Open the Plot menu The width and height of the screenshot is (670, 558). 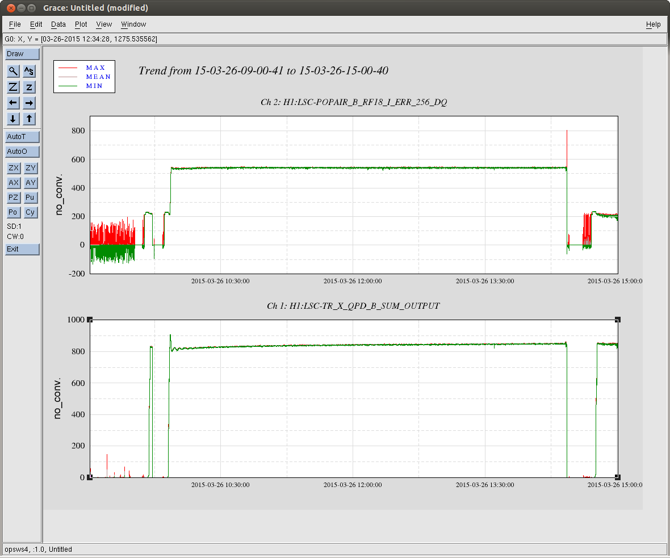tap(81, 24)
